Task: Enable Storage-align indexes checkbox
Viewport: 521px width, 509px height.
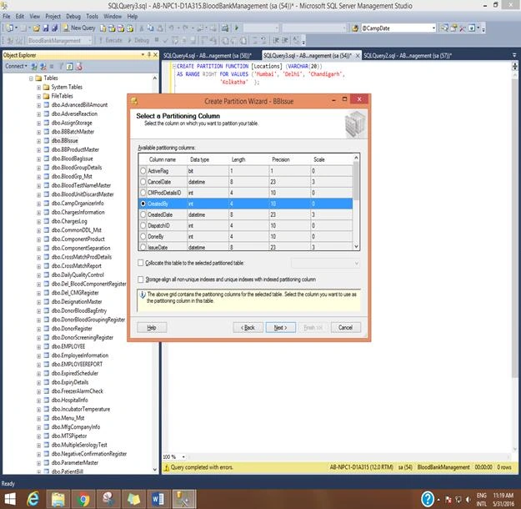Action: pyautogui.click(x=141, y=280)
